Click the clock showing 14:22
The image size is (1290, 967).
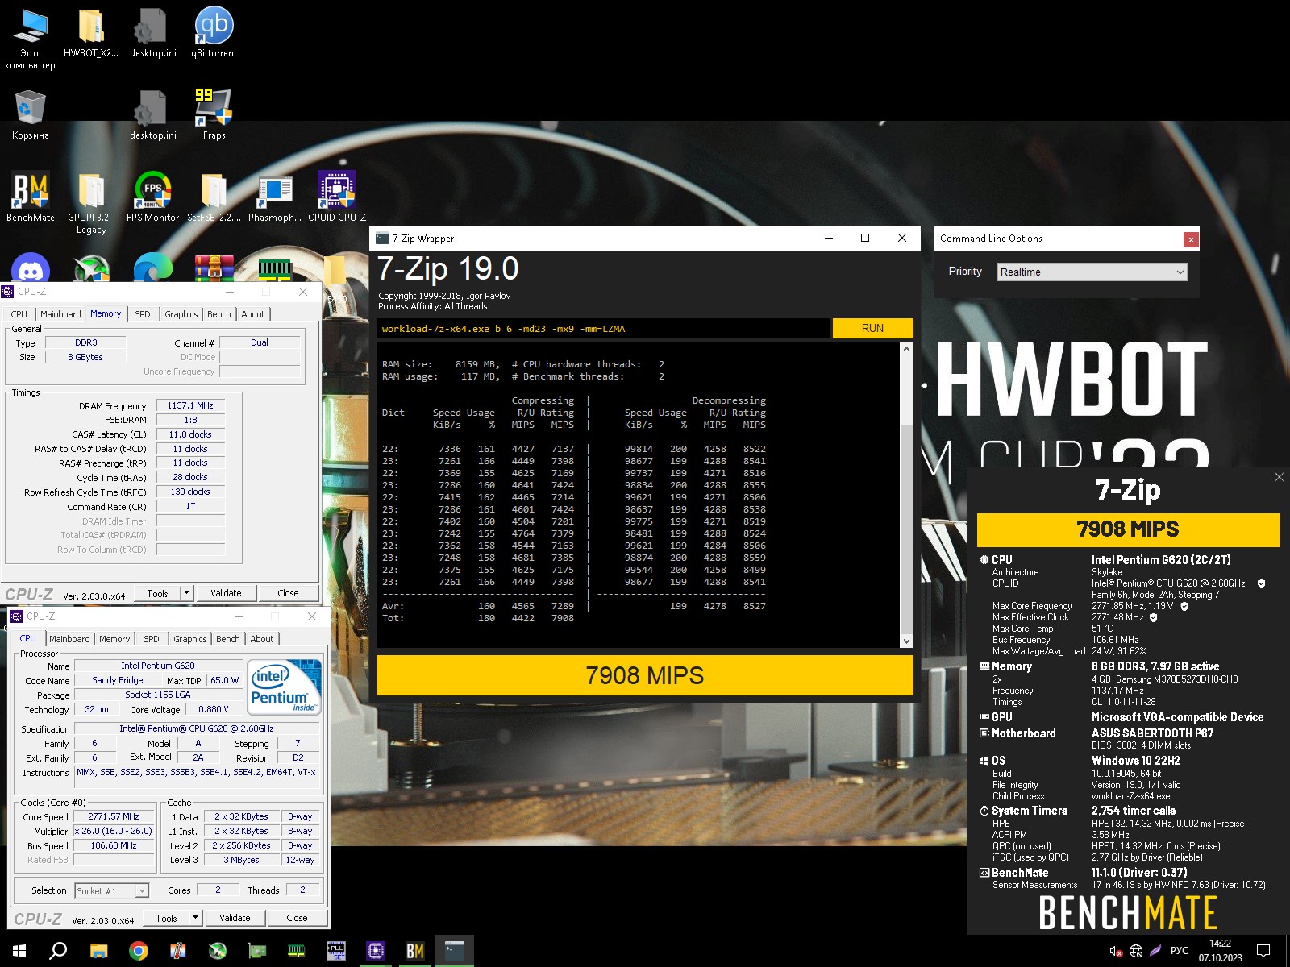1220,944
